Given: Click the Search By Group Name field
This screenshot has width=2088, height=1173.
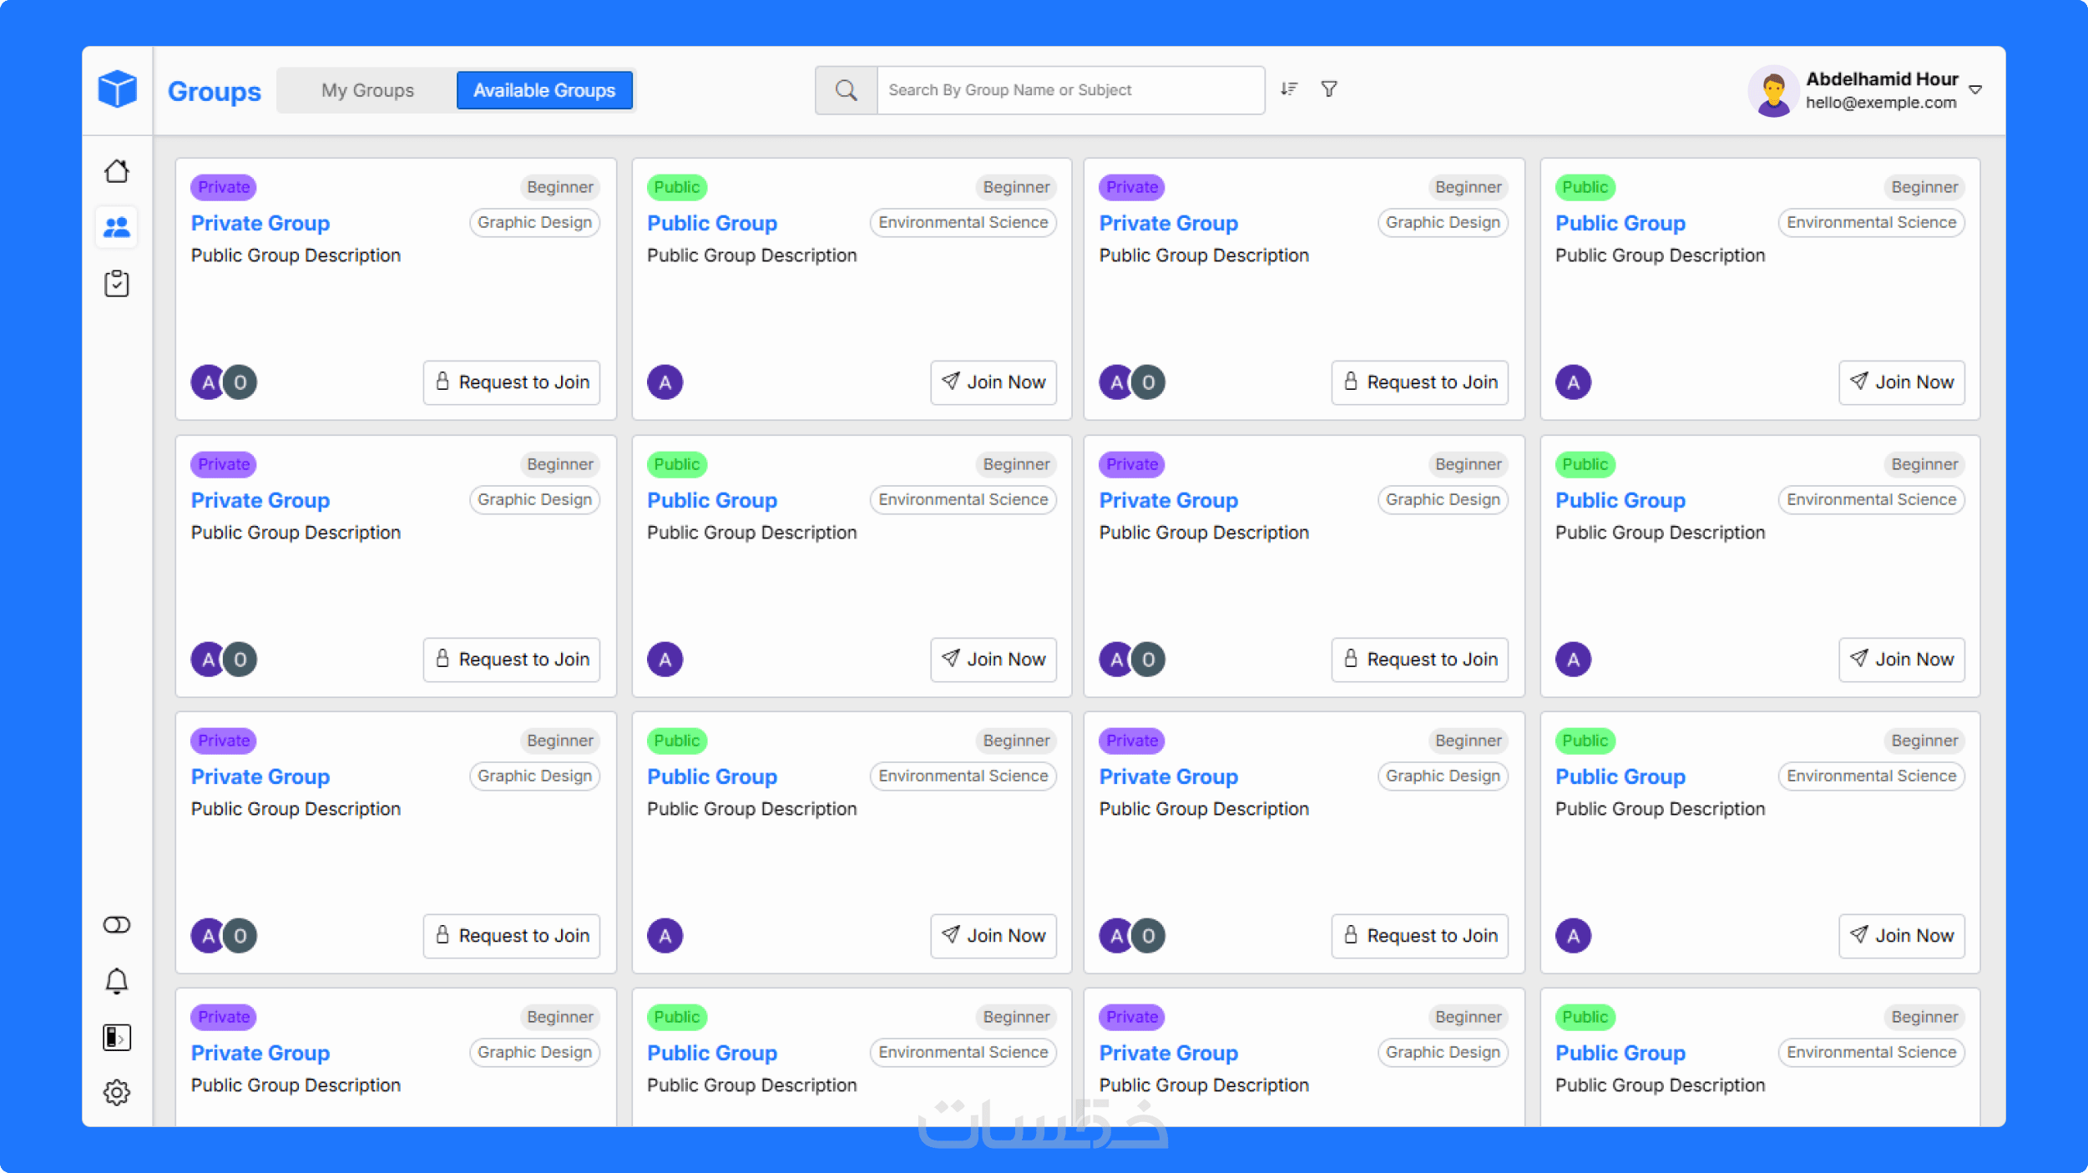Looking at the screenshot, I should tap(1069, 90).
